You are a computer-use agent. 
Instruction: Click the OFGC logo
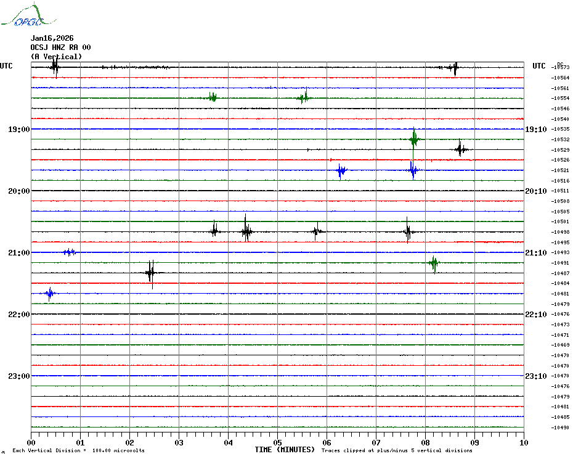(x=22, y=17)
